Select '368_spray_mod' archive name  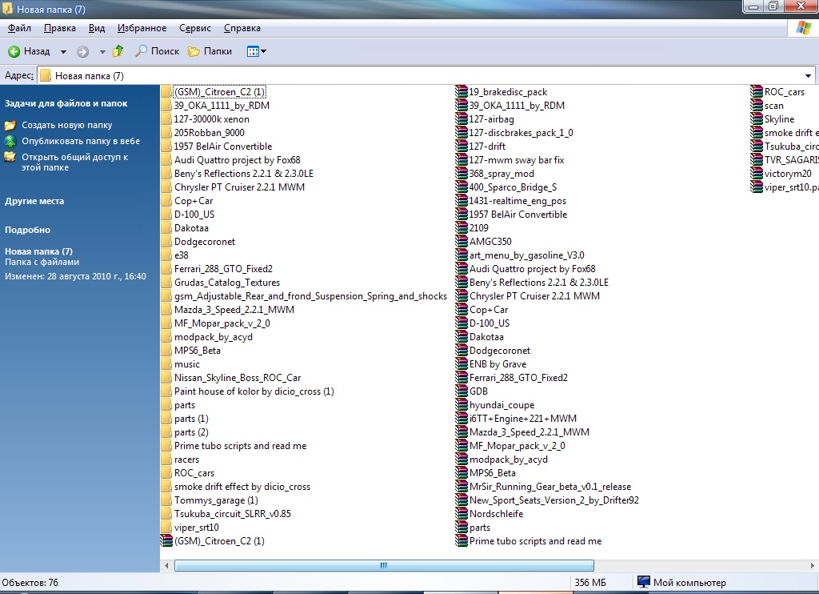(501, 174)
